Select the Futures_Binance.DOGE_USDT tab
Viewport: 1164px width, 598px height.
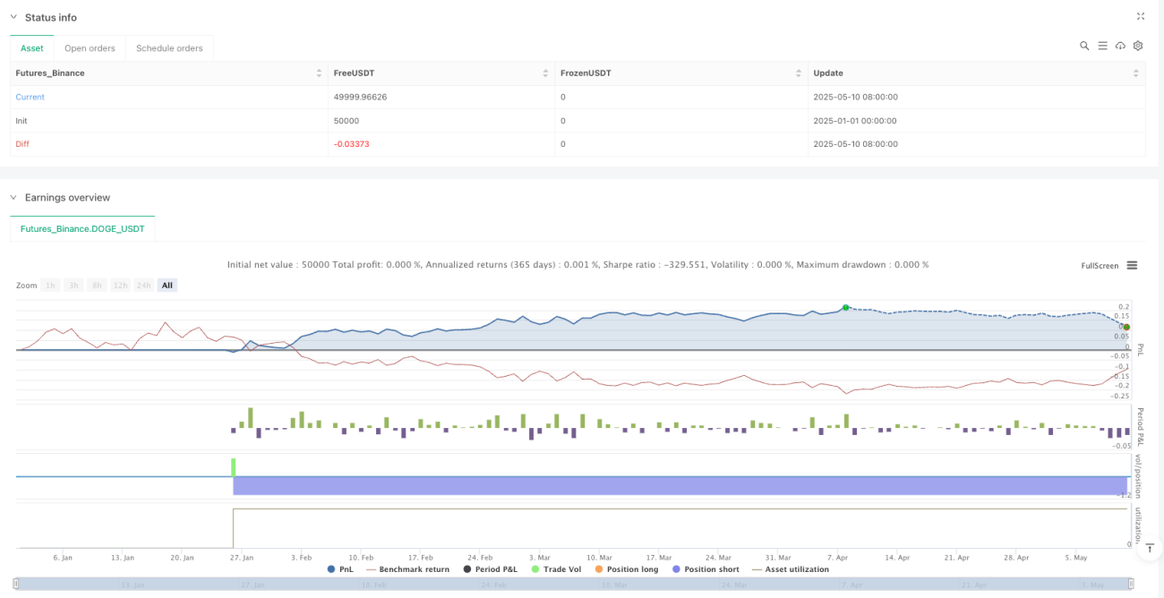(x=82, y=229)
